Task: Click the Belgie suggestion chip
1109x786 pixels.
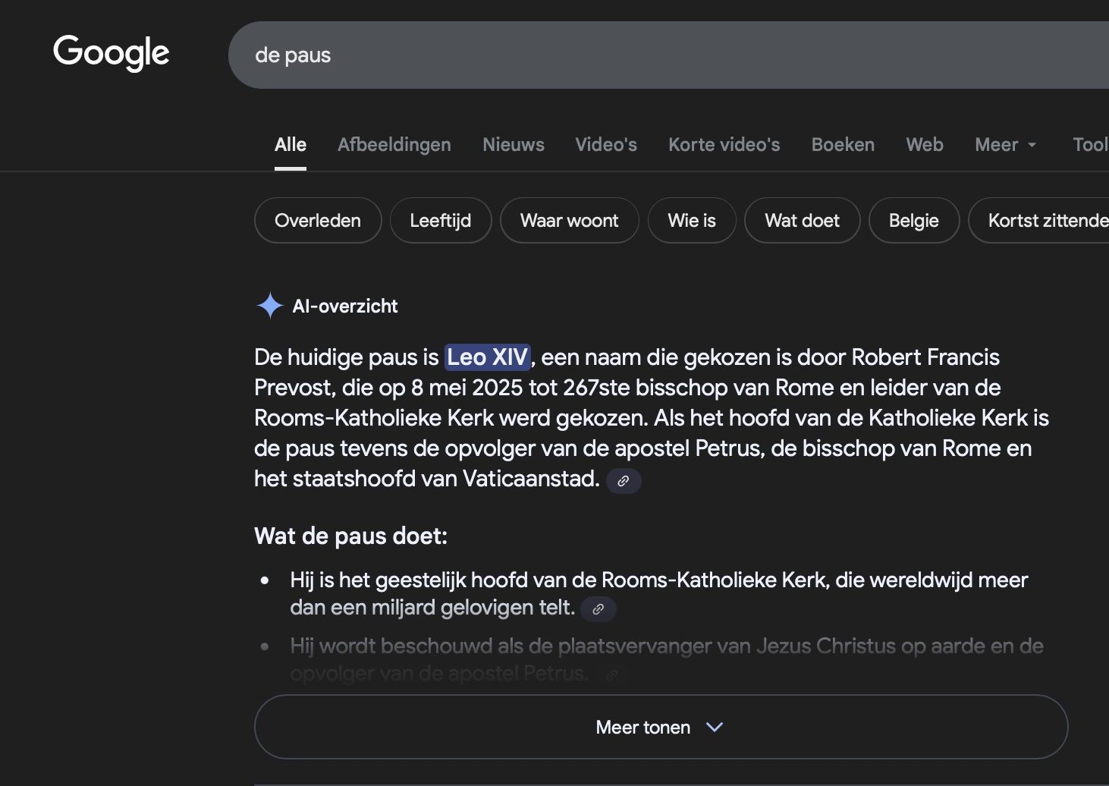Action: pyautogui.click(x=913, y=221)
